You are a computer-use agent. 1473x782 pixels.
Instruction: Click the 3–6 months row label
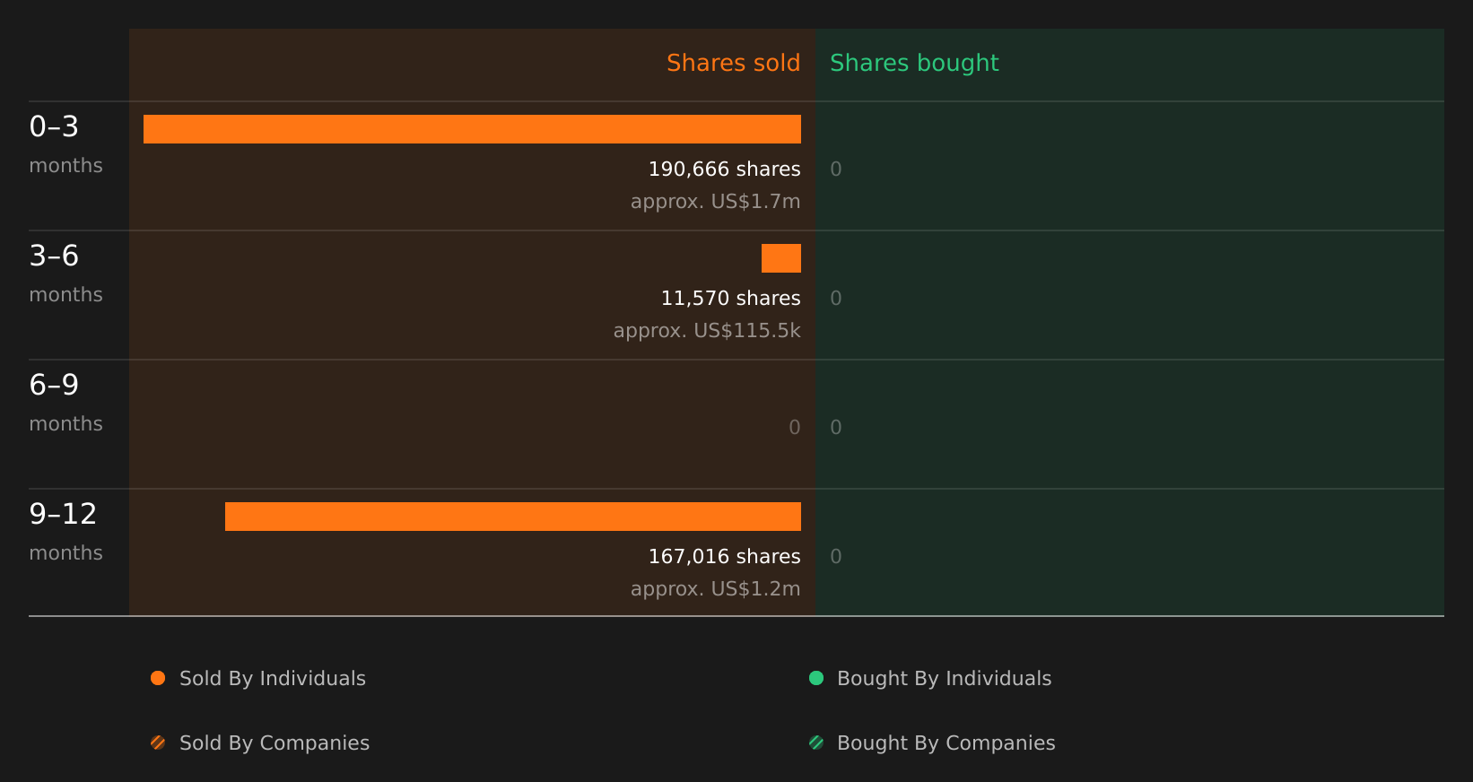[65, 274]
